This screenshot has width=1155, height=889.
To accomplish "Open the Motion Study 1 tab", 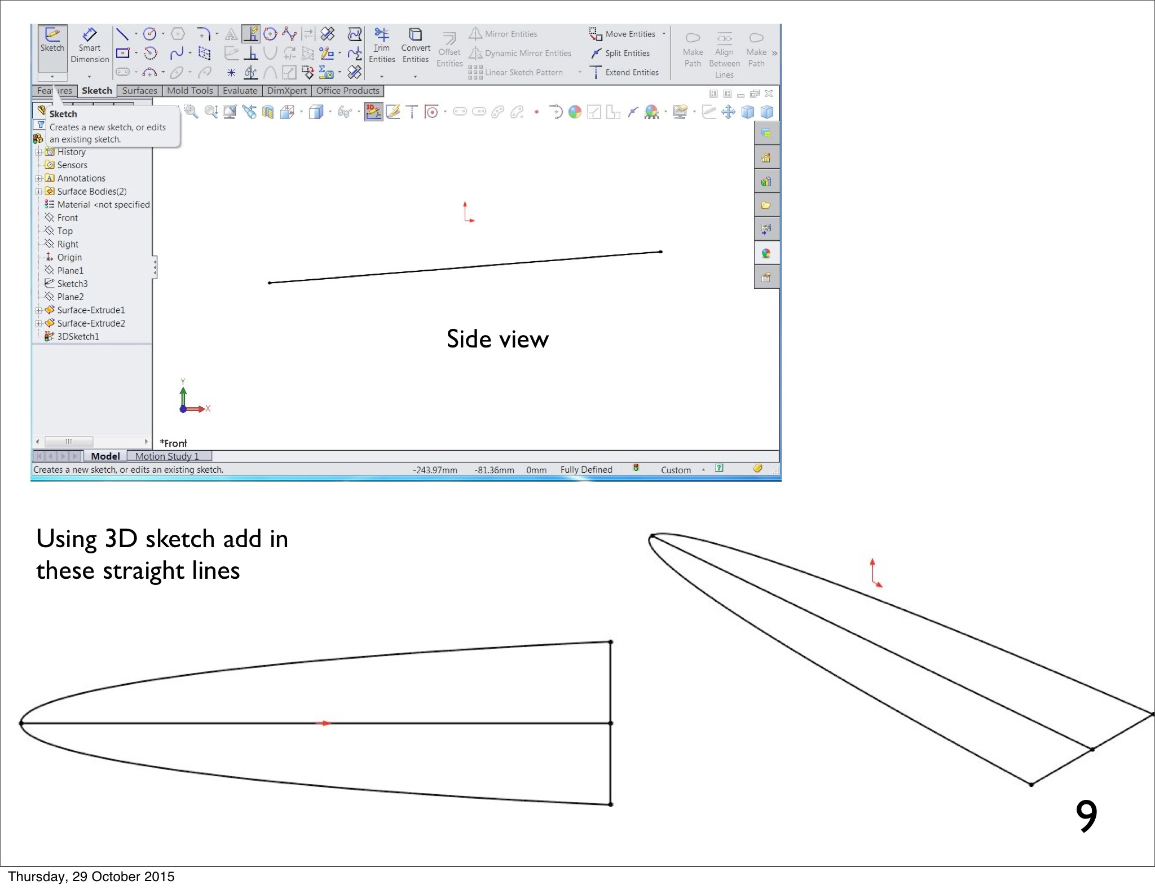I will (x=167, y=456).
